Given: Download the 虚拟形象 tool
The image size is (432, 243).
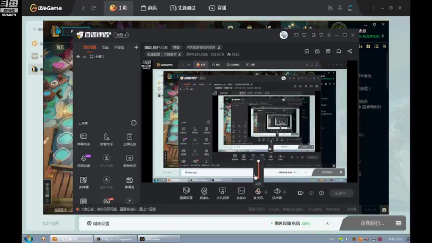Looking at the screenshot, I should pyautogui.click(x=106, y=183).
